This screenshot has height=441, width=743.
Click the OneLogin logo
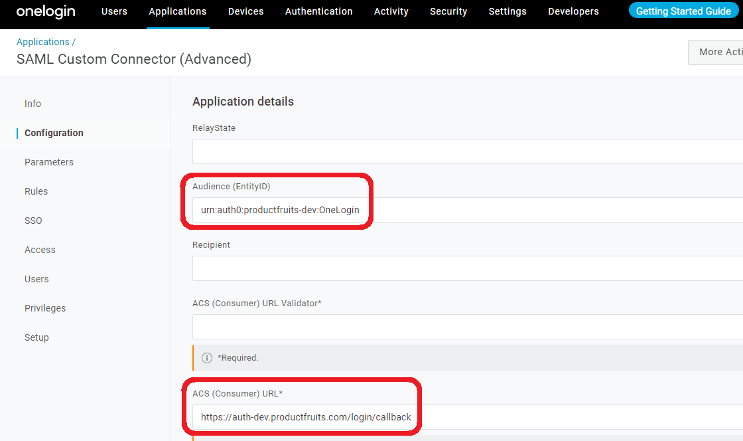pos(46,11)
